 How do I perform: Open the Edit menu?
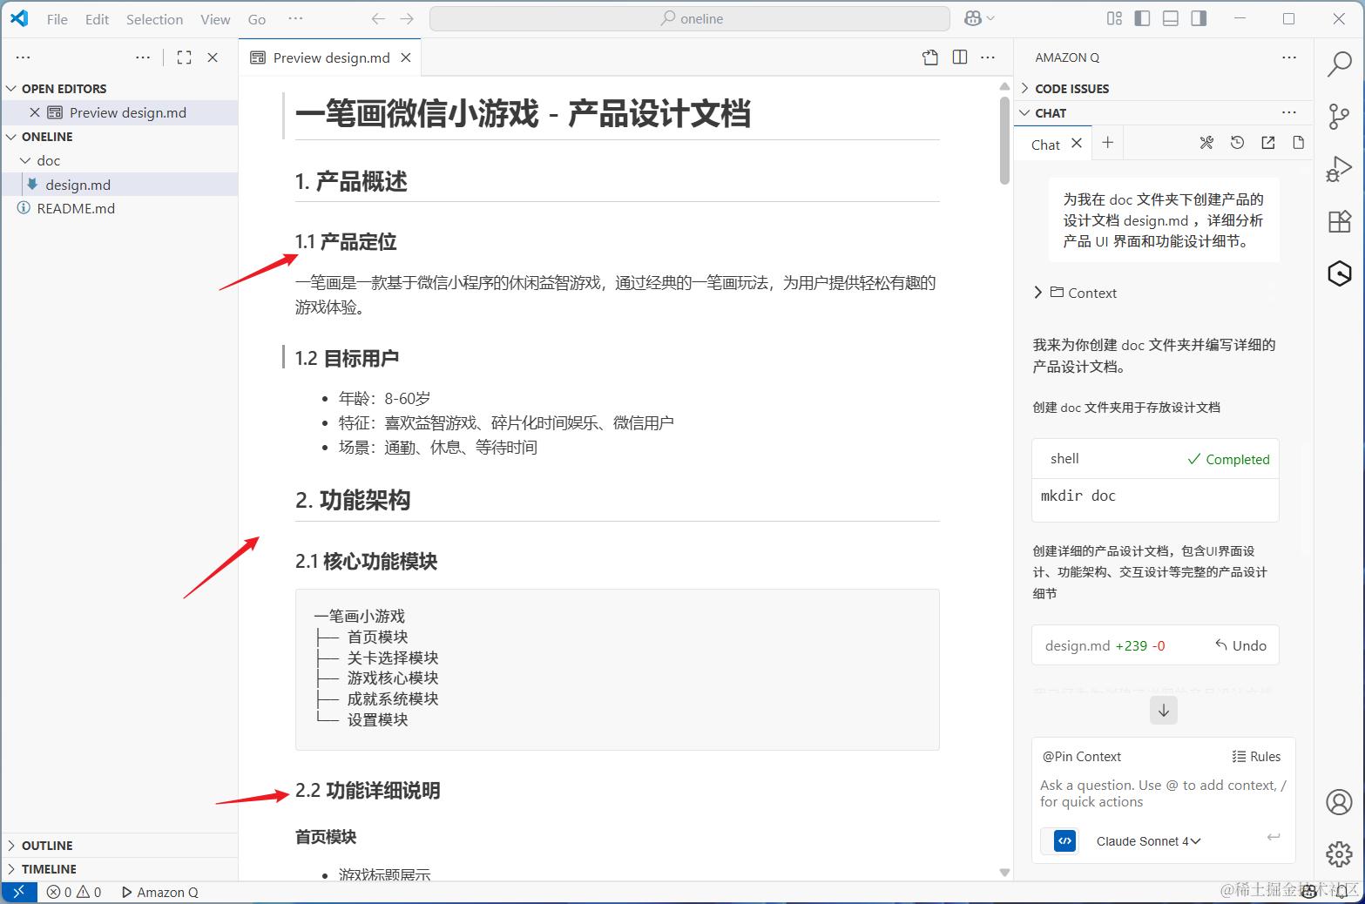coord(97,19)
